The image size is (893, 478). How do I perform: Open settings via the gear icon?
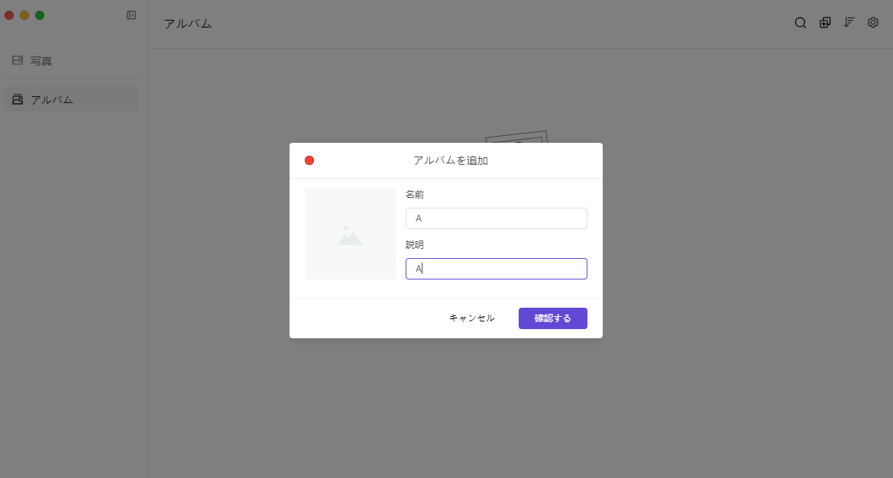tap(873, 23)
